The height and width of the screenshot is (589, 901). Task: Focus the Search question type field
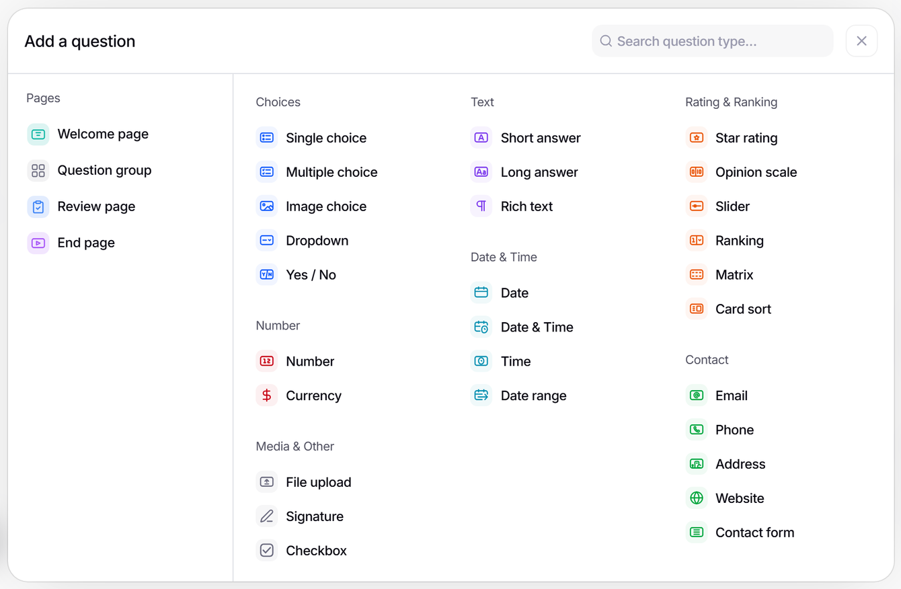click(713, 41)
